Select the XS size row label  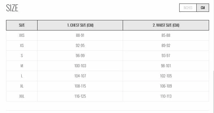tap(22, 46)
